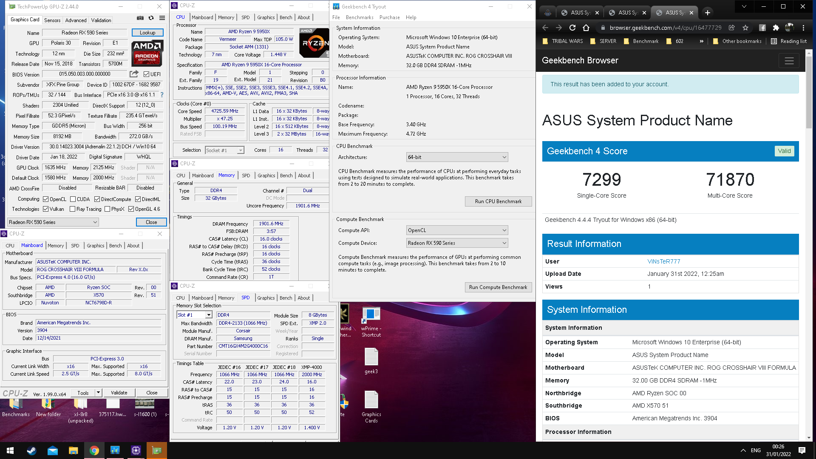816x459 pixels.
Task: Click CPU-Z icon in taskbar
Action: tap(136, 450)
